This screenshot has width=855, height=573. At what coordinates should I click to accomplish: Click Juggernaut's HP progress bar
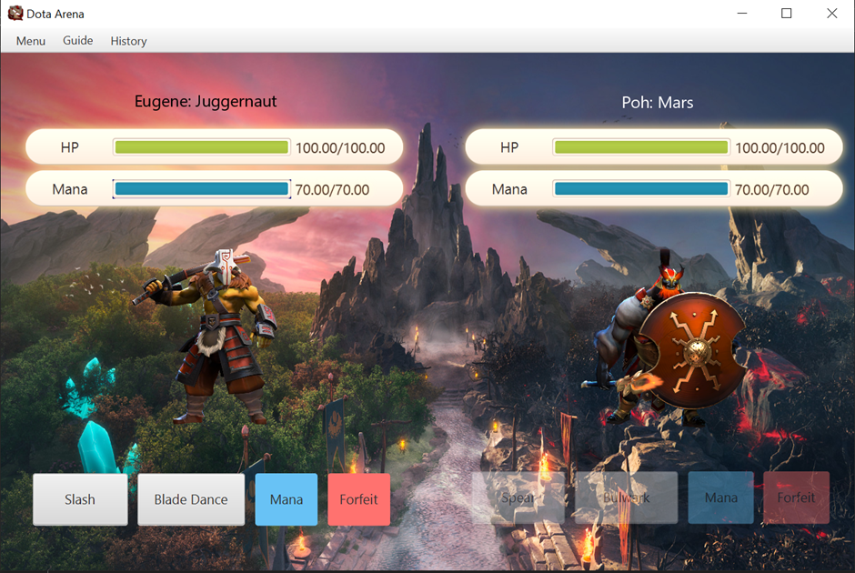pyautogui.click(x=200, y=146)
